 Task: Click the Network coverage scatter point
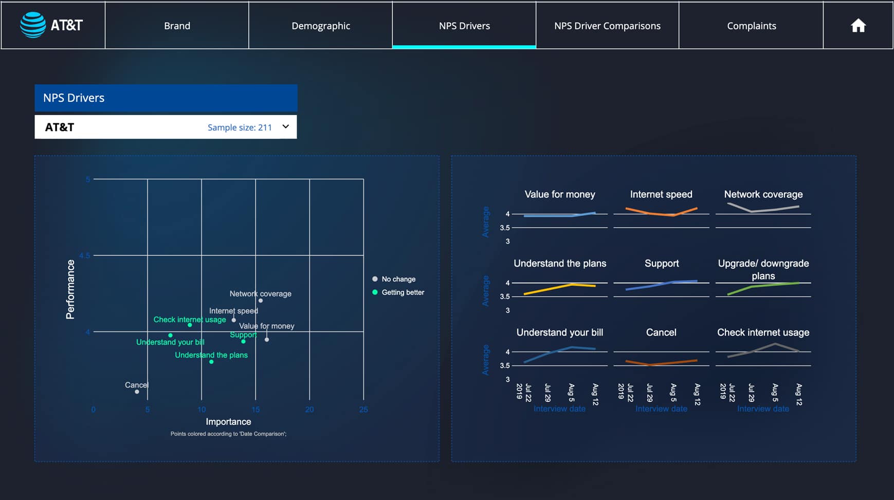pyautogui.click(x=261, y=301)
